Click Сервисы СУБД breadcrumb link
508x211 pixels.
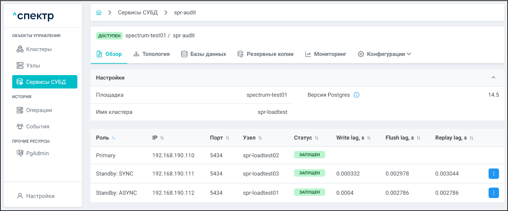138,13
